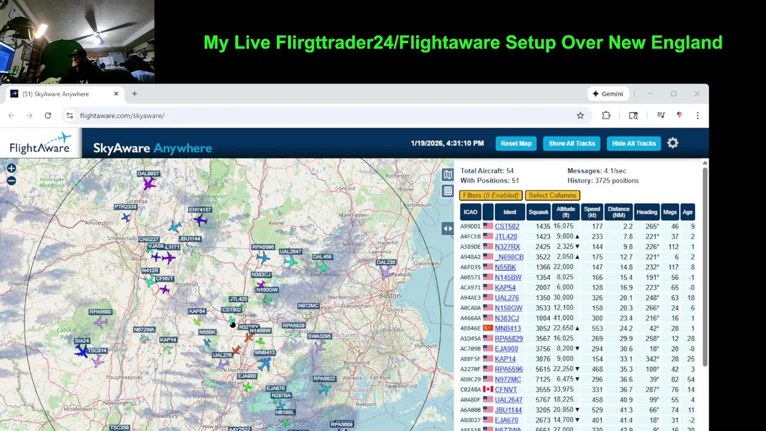Open the map layers selector icon

pos(447,174)
